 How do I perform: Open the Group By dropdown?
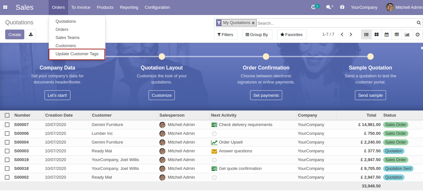click(257, 34)
